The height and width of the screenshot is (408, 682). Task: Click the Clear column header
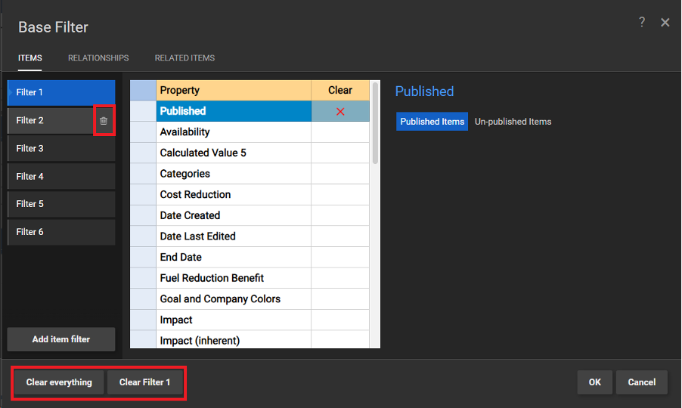(340, 90)
